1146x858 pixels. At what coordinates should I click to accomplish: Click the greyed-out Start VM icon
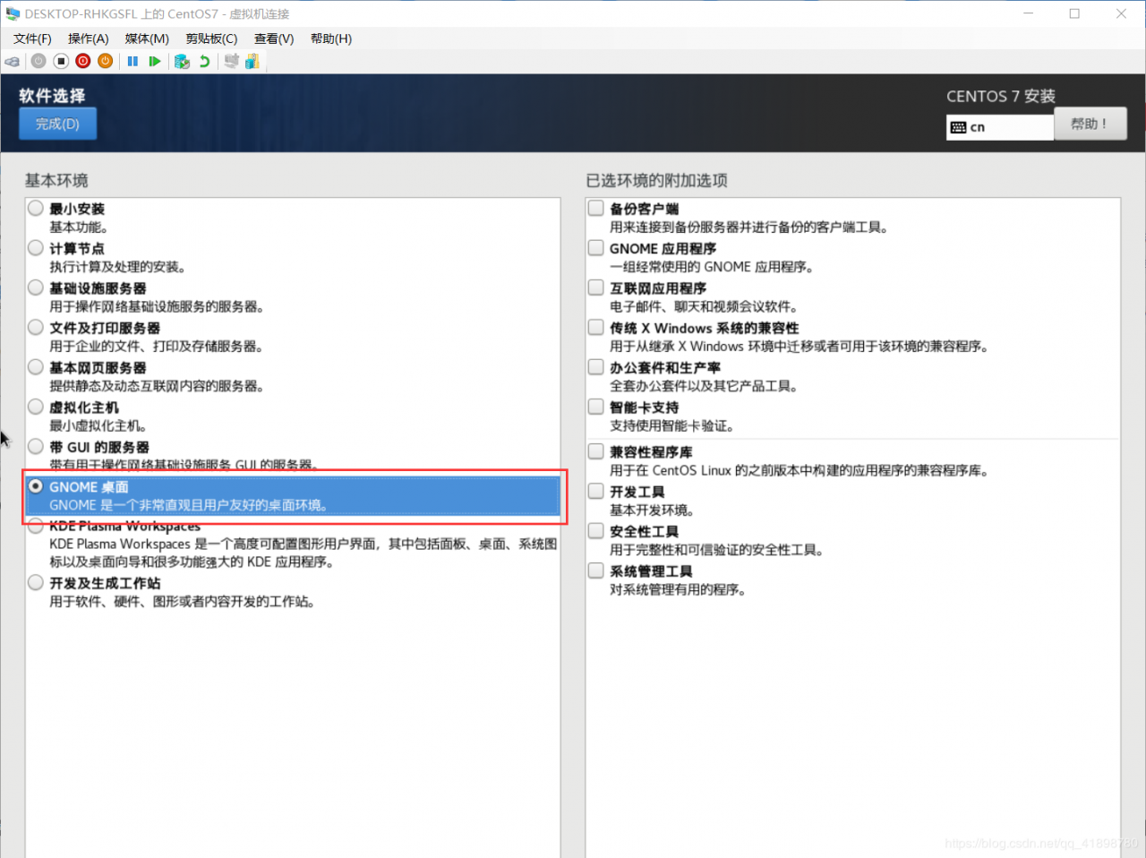(x=38, y=61)
